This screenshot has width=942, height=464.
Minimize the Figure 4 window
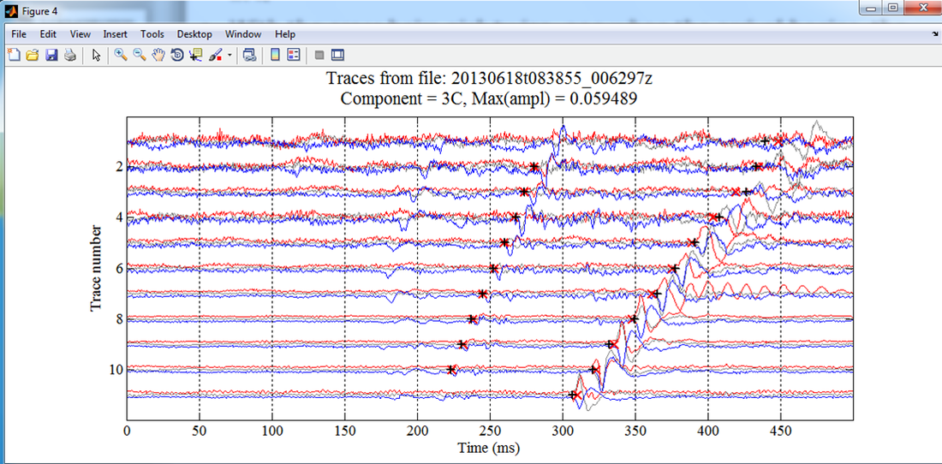pyautogui.click(x=873, y=7)
